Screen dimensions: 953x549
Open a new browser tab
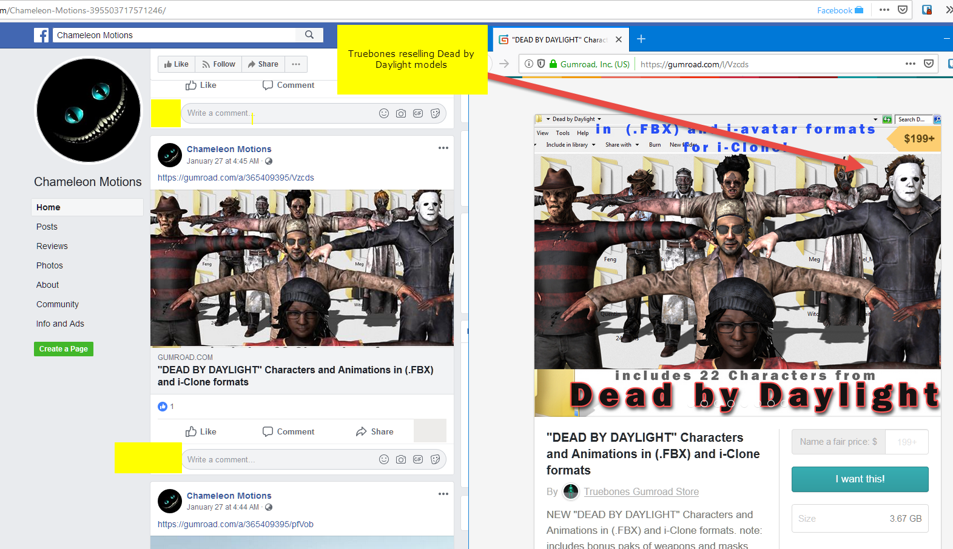coord(641,39)
